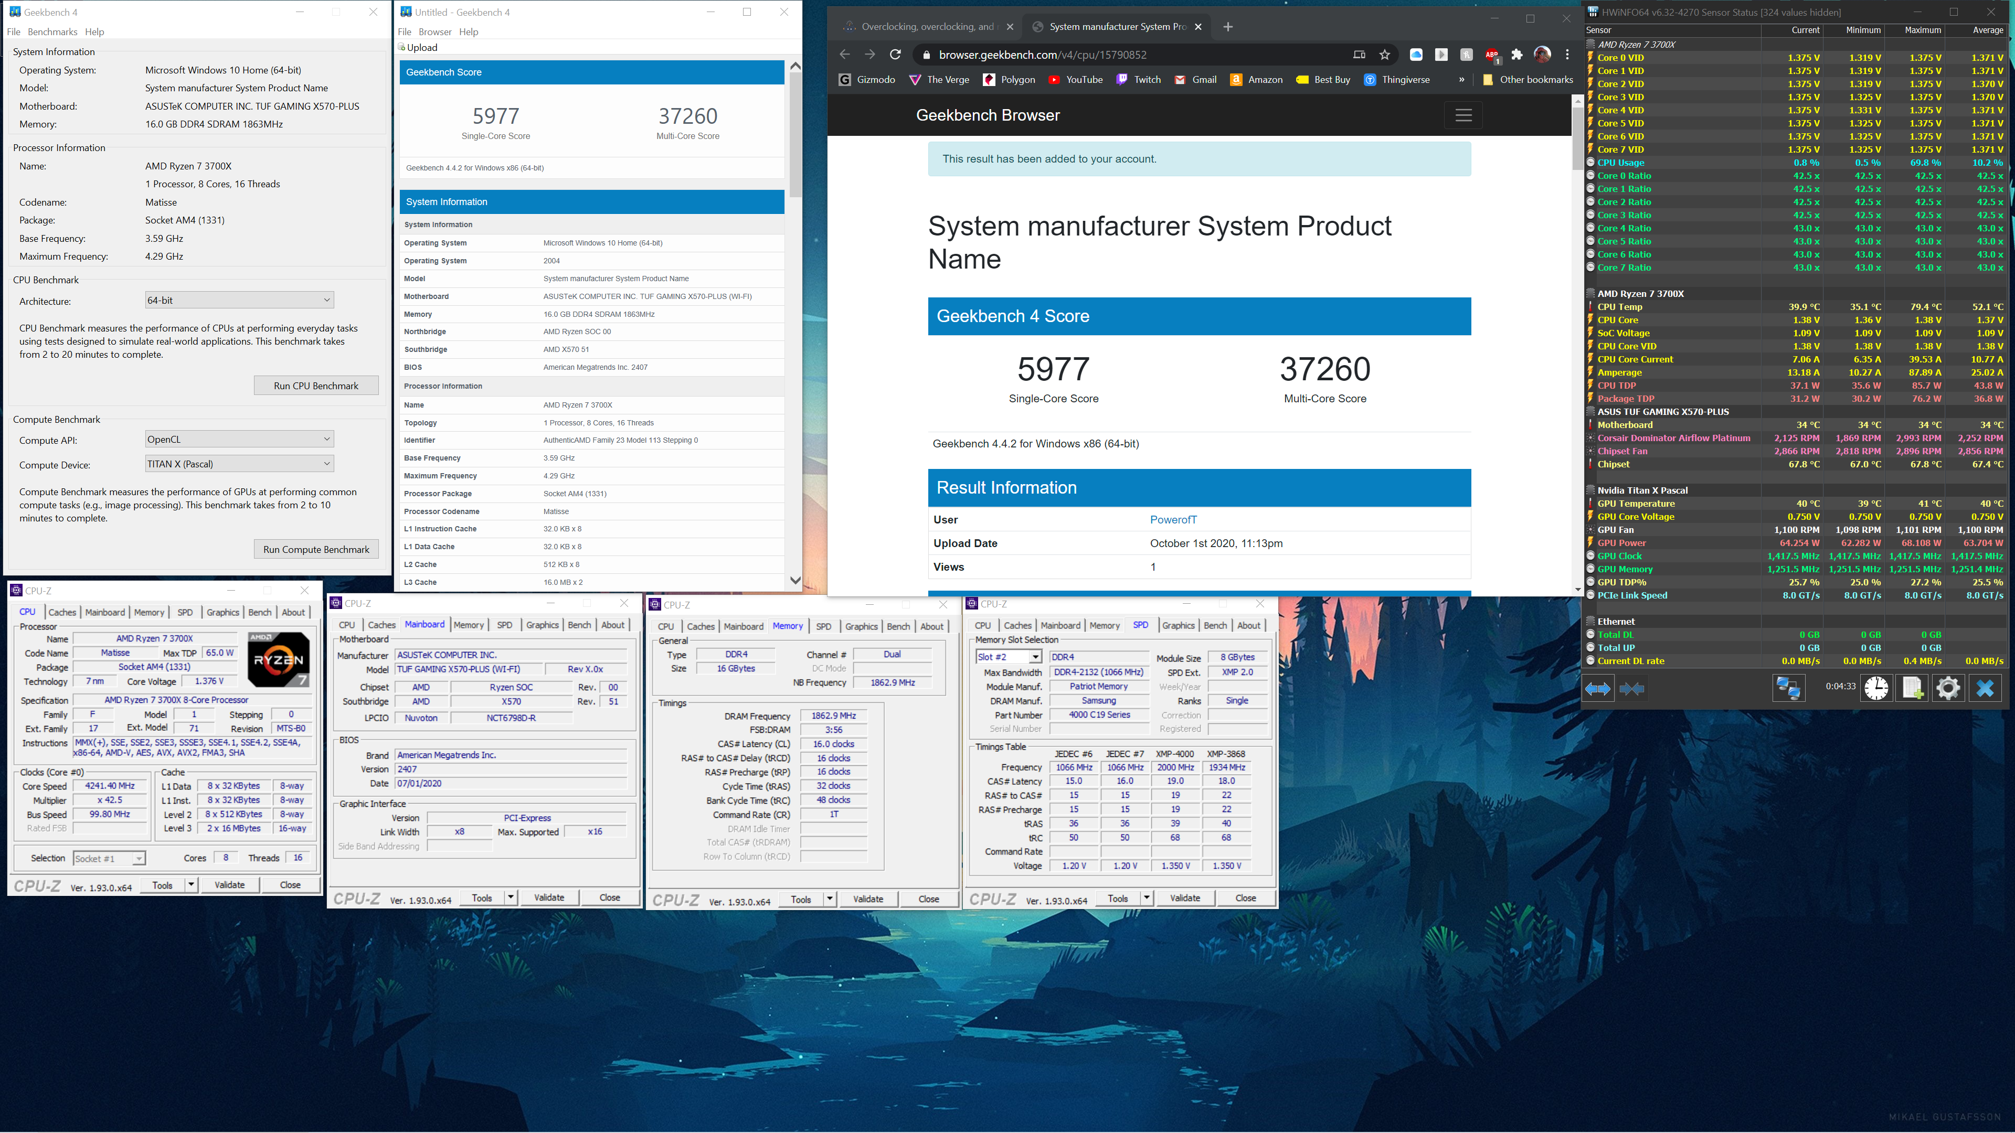
Task: Select the CPU Temp sensor row
Action: click(x=1795, y=306)
